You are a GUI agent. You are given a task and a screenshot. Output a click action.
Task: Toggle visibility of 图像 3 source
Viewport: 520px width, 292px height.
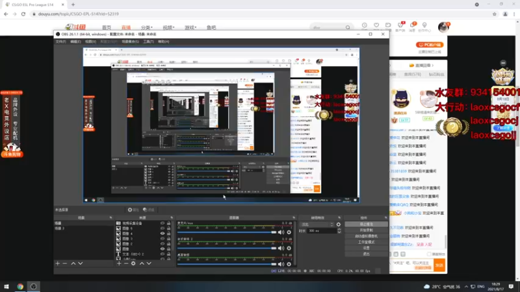tap(162, 239)
